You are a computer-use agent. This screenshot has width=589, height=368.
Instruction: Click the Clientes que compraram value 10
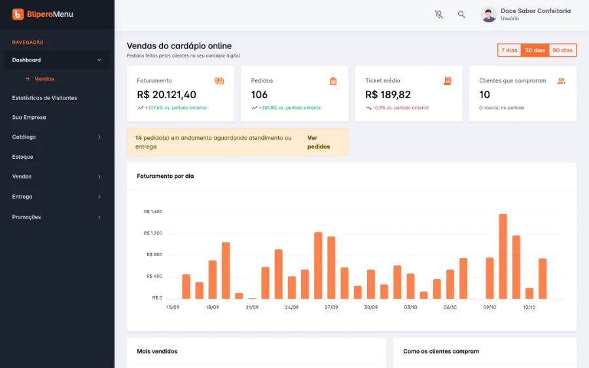tap(484, 95)
